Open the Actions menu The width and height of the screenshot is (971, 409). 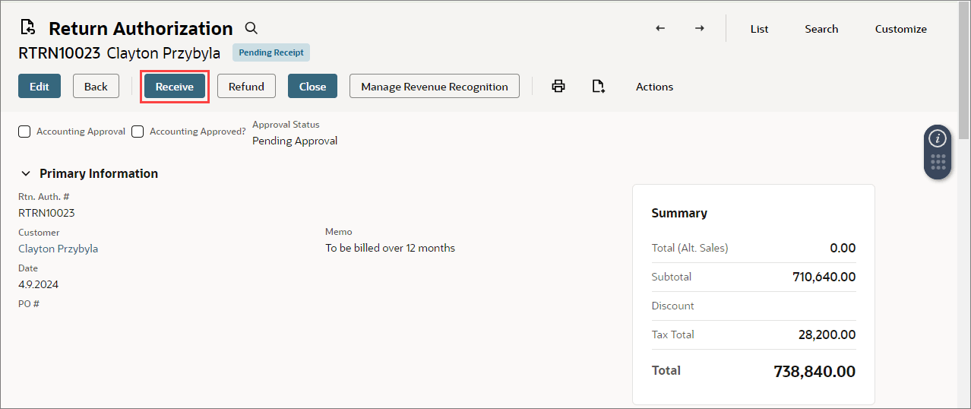[x=654, y=87]
